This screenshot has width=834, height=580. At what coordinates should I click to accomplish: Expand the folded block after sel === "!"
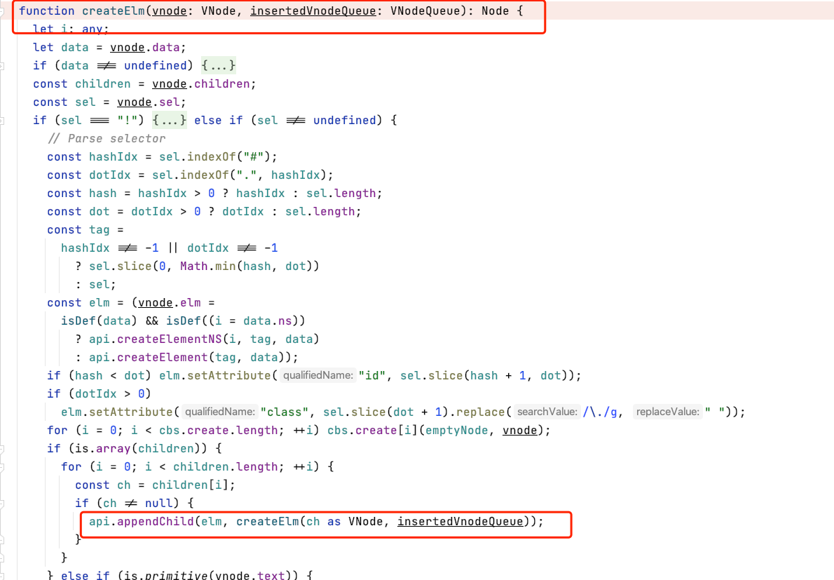[x=170, y=120]
